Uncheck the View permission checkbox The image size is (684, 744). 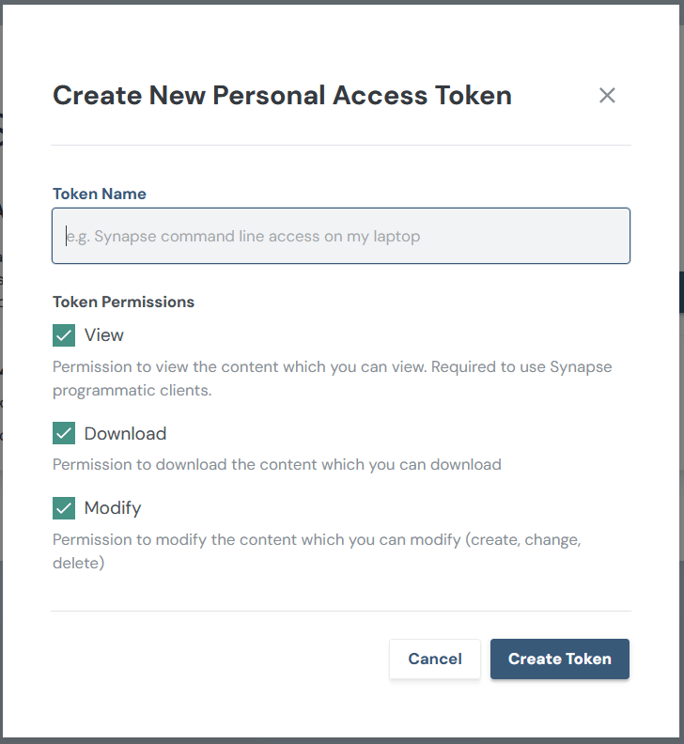64,335
